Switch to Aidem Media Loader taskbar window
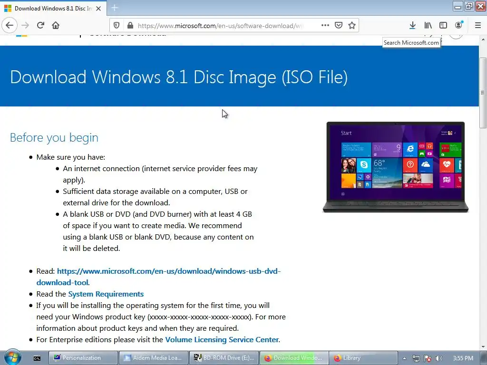 154,358
